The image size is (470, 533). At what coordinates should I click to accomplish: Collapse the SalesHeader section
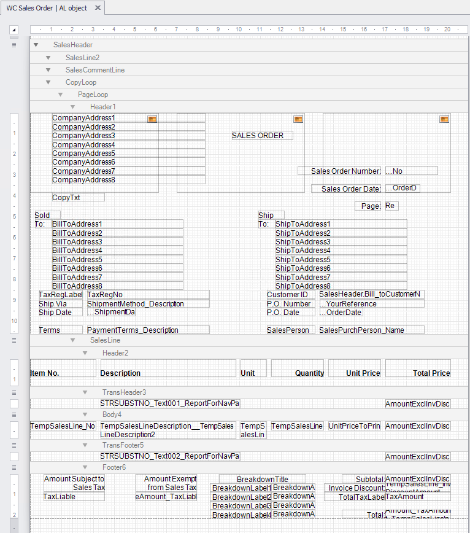pos(36,45)
